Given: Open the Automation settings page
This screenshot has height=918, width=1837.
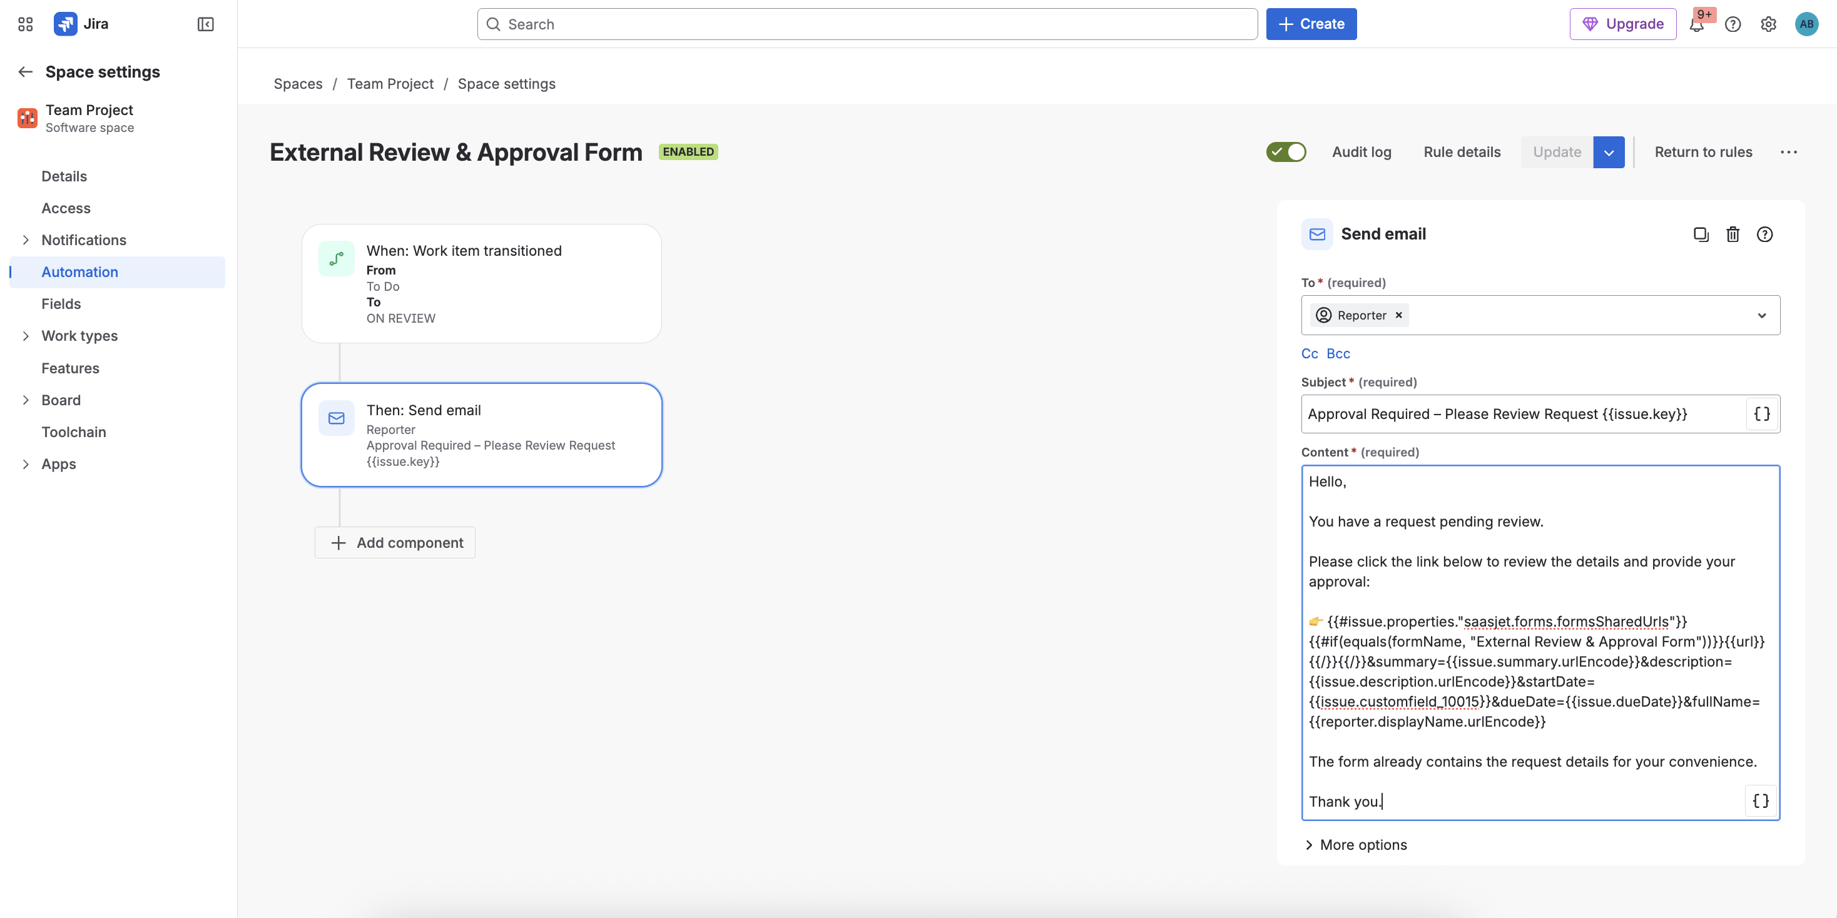Looking at the screenshot, I should pyautogui.click(x=80, y=272).
